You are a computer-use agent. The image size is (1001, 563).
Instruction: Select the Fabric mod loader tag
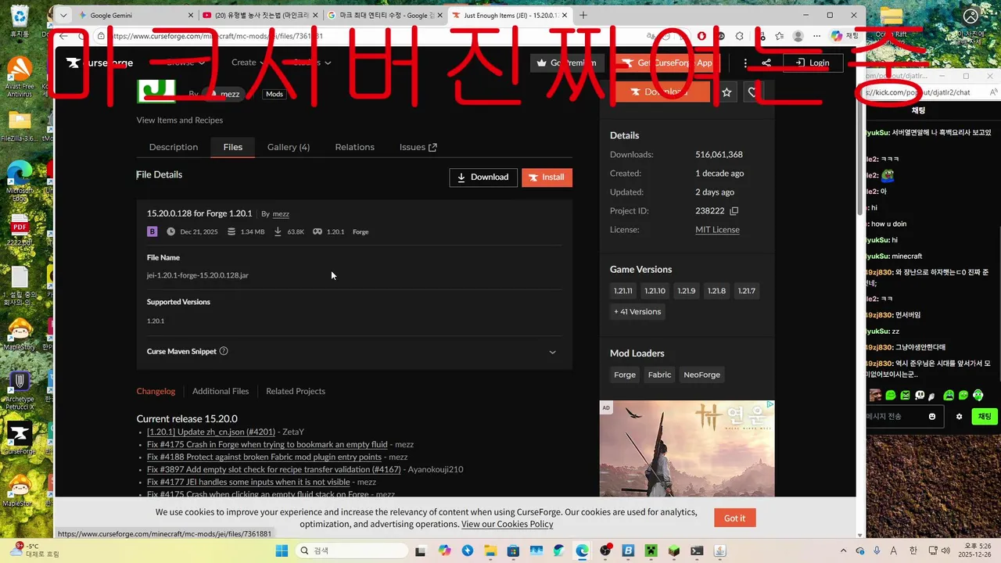659,375
